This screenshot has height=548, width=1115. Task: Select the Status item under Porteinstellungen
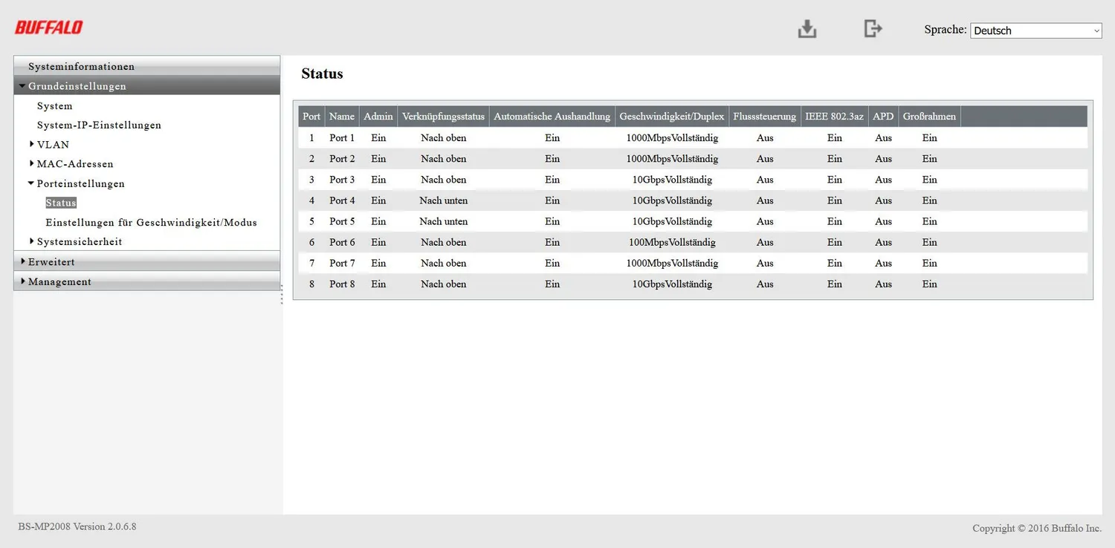61,203
